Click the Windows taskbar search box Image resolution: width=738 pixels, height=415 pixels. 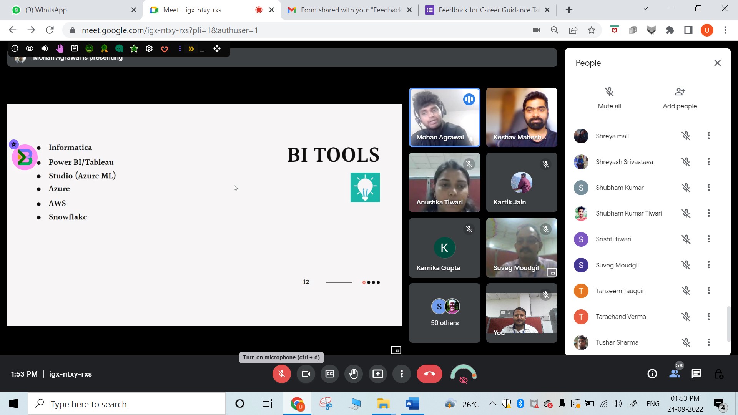(x=127, y=404)
